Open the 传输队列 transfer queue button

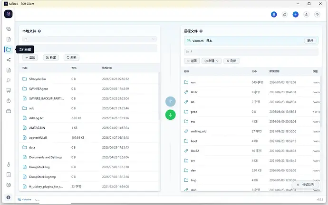point(306,185)
